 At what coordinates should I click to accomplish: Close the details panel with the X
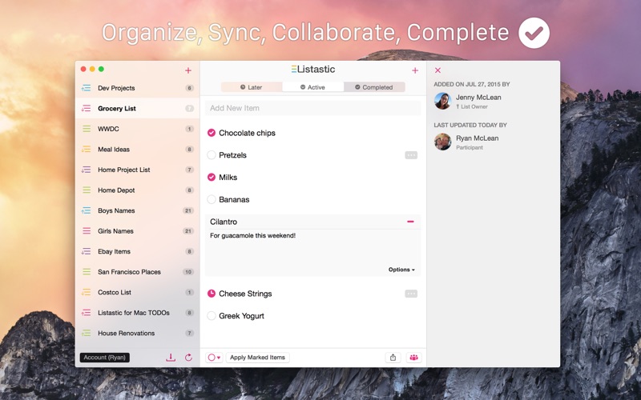click(x=437, y=70)
